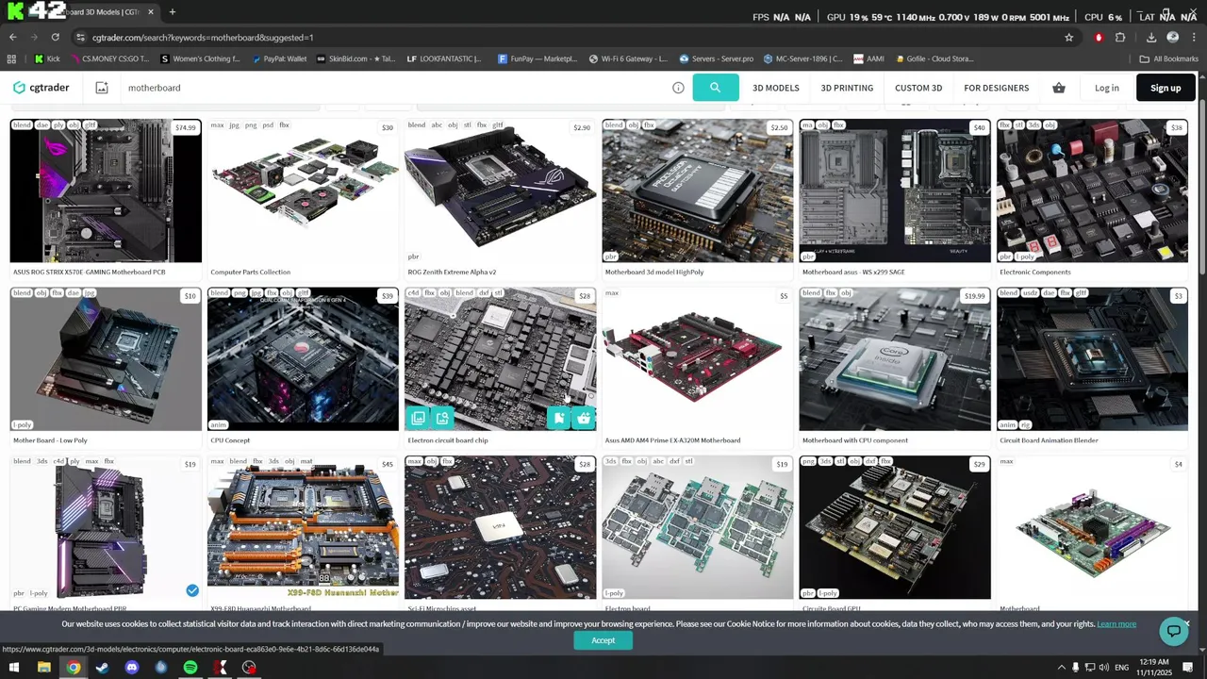Click $74.99 price tag on ASUS ROG card

[186, 127]
